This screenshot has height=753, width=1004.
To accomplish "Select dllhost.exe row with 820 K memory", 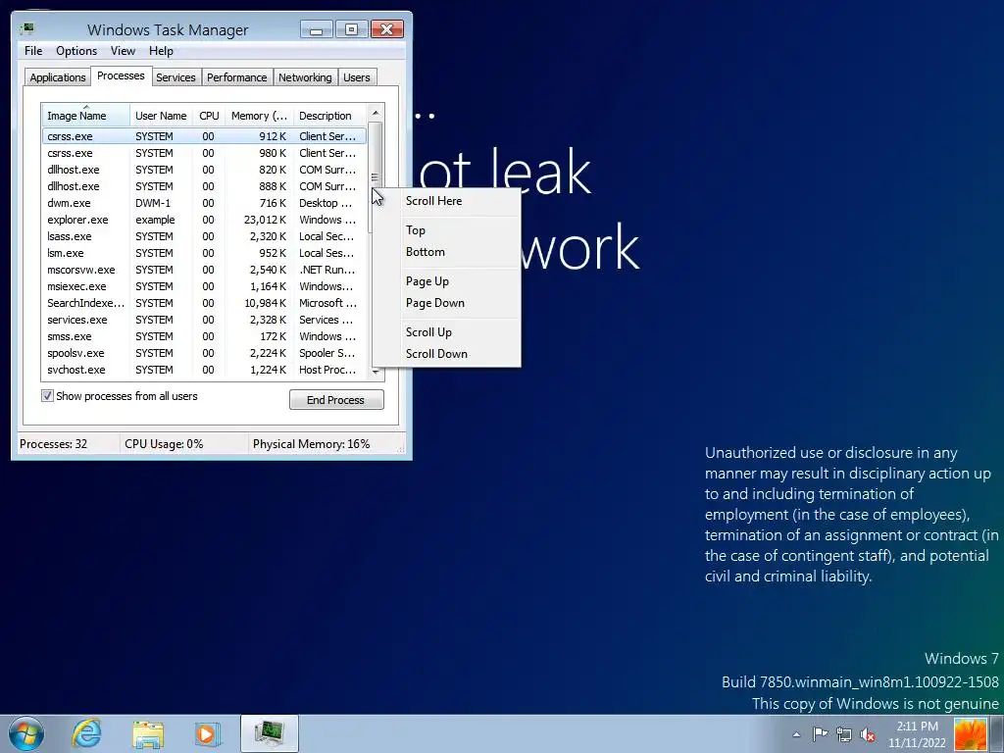I will tap(204, 170).
